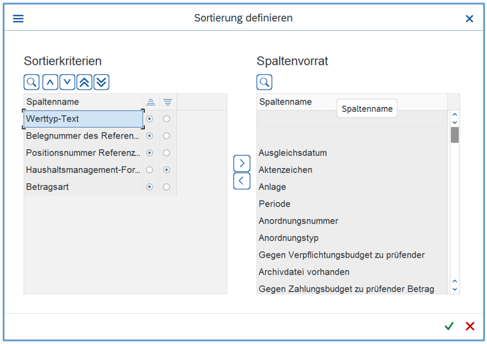Select ascending for Haushaltsmanagement-For... row
The width and height of the screenshot is (487, 344).
(149, 170)
